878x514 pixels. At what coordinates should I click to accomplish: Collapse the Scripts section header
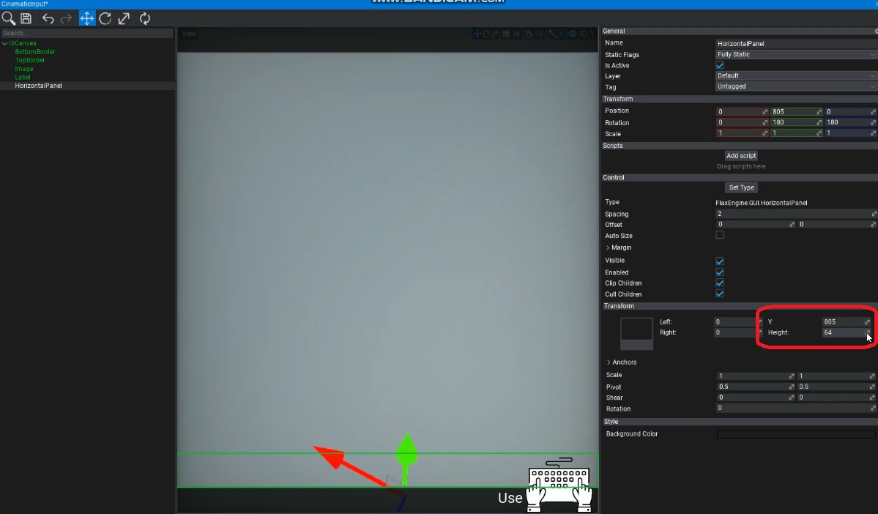[x=739, y=146]
